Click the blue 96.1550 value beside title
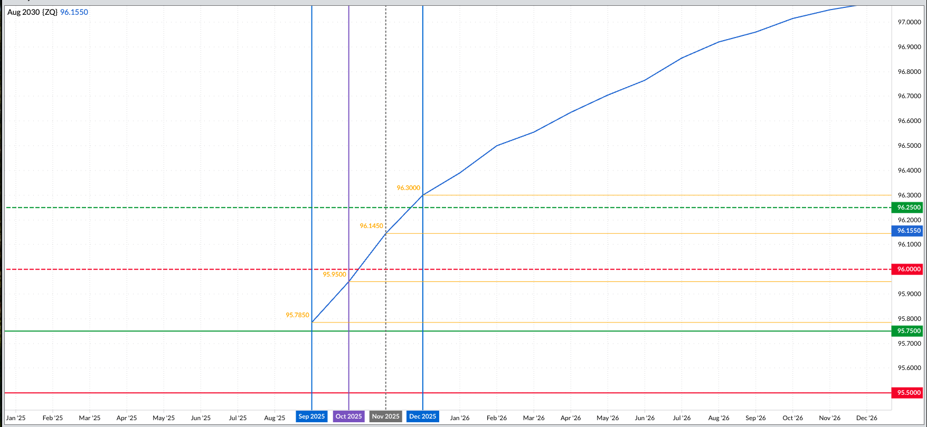 74,12
